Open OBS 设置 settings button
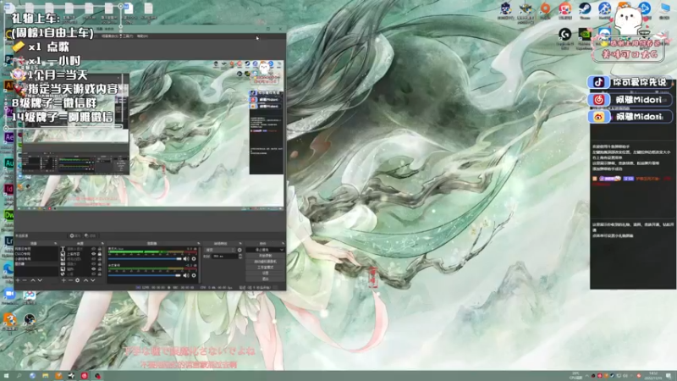Image resolution: width=677 pixels, height=381 pixels. pyautogui.click(x=265, y=273)
